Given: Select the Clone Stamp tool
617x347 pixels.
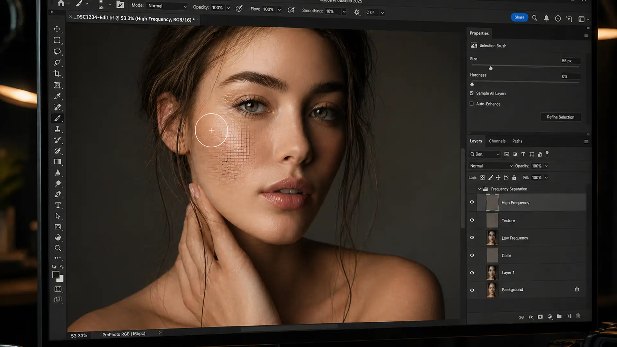Looking at the screenshot, I should click(58, 129).
